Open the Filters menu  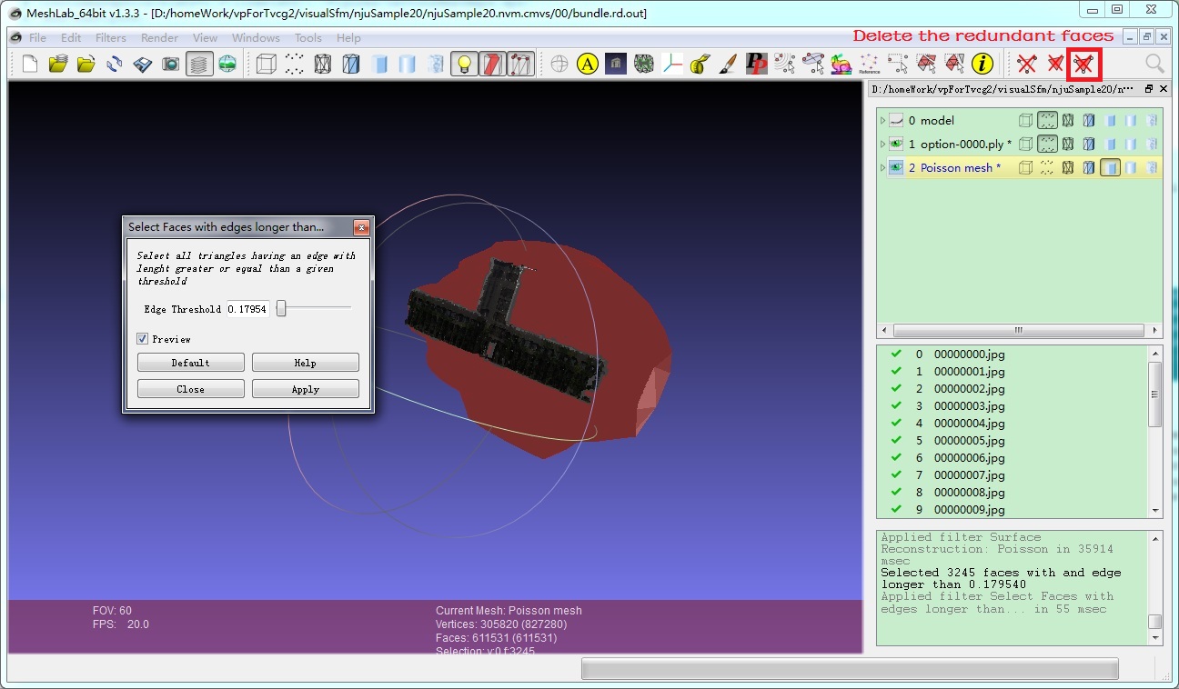click(x=111, y=38)
